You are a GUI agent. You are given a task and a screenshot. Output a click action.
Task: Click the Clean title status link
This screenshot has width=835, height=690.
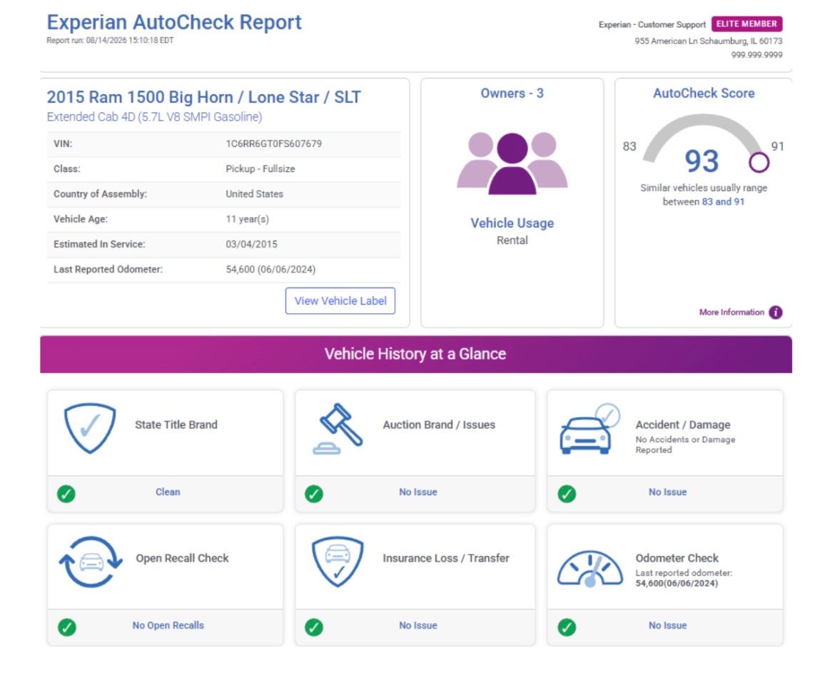click(168, 492)
